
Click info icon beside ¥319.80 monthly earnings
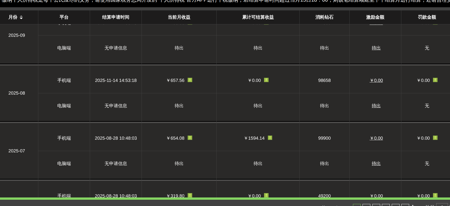[190, 195]
